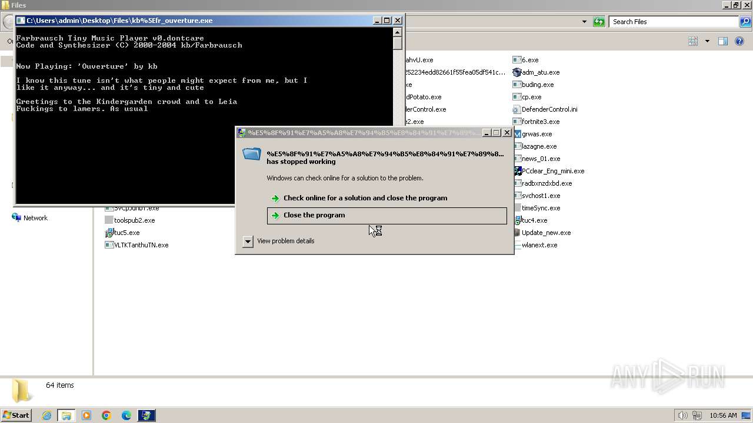The width and height of the screenshot is (753, 423).
Task: Click the lazagne.exe file icon
Action: click(517, 146)
